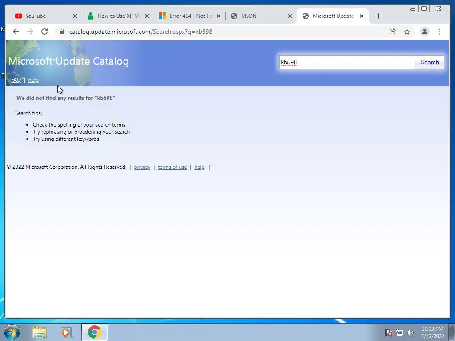Click the "We did not find any results" message
The width and height of the screenshot is (455, 341).
coord(66,98)
